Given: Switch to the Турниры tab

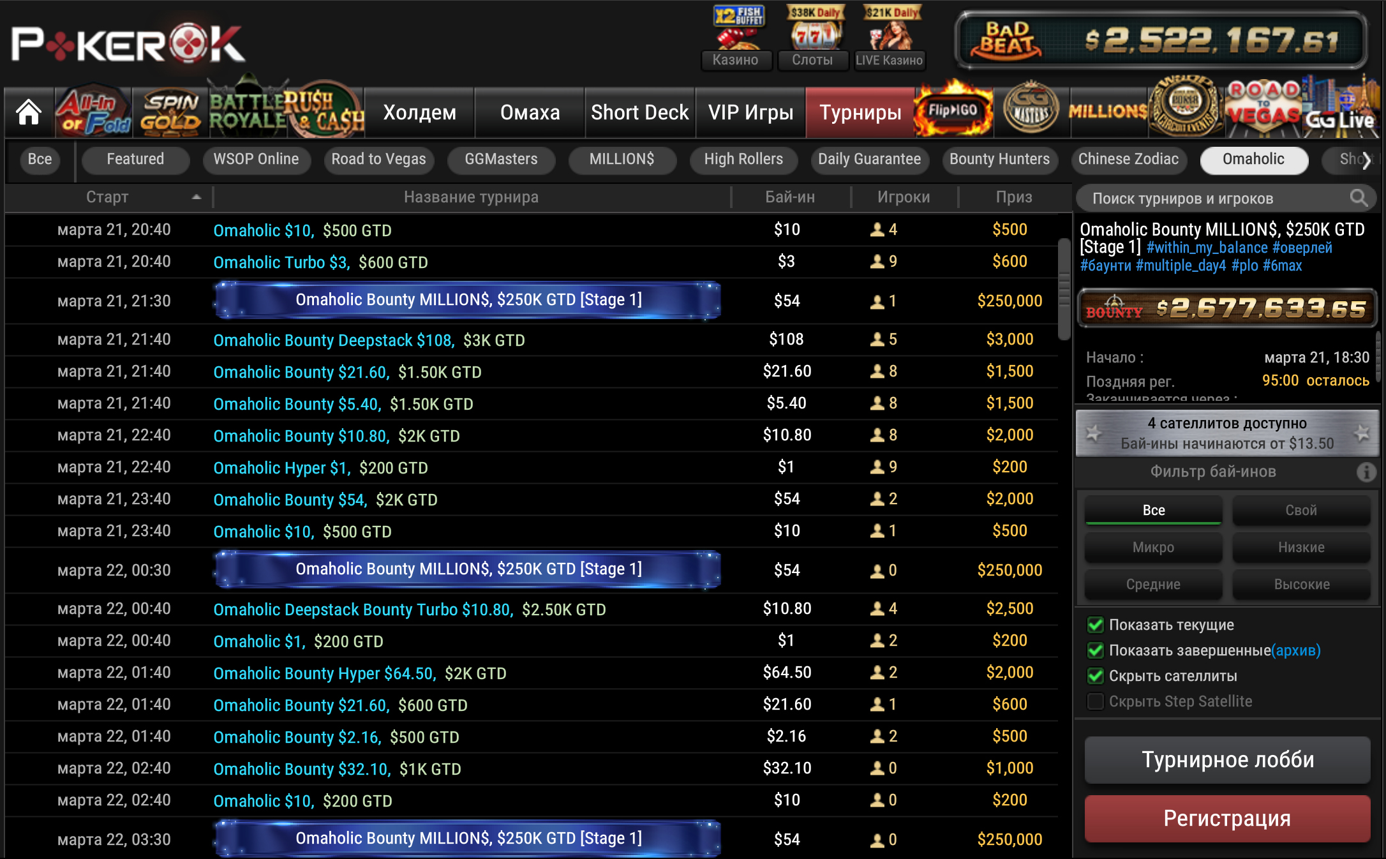Looking at the screenshot, I should [x=860, y=112].
